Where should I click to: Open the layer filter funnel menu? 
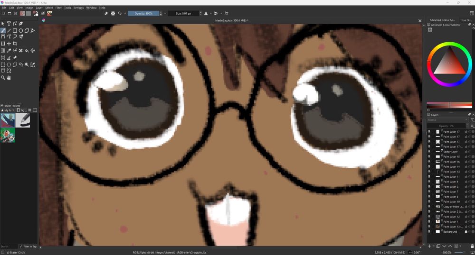472,120
